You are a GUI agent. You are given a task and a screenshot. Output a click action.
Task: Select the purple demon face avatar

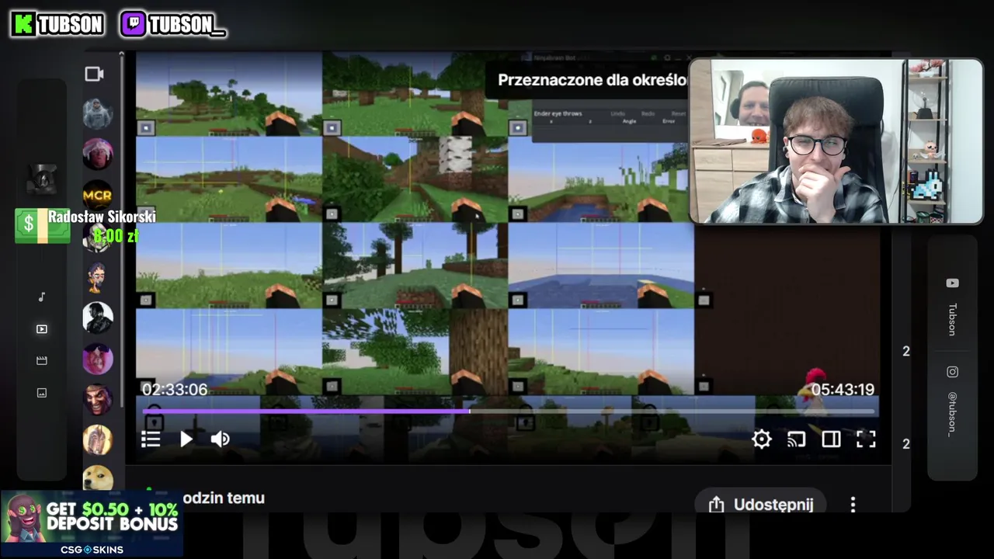click(x=98, y=359)
